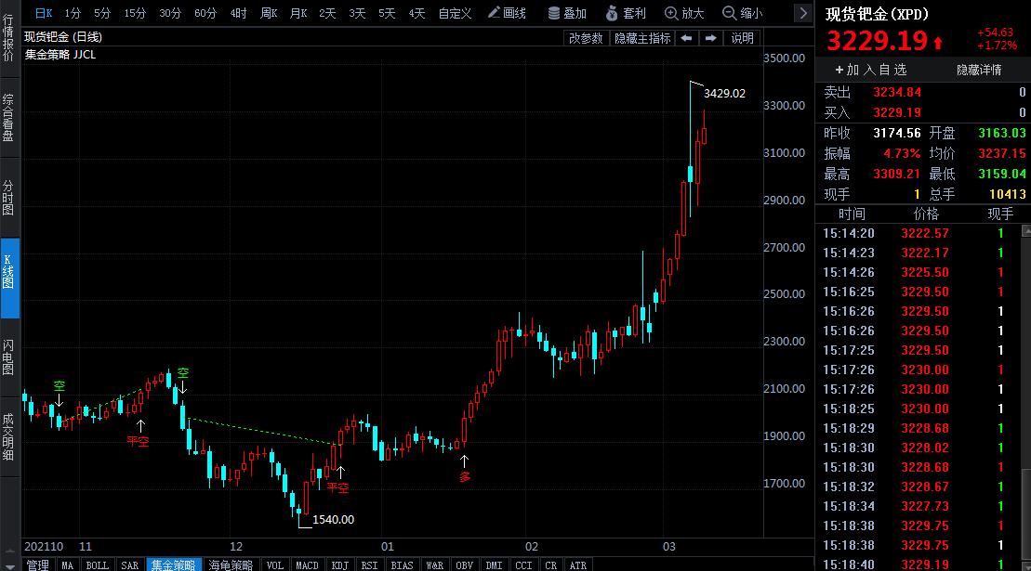Switch to 30分 period

click(169, 13)
